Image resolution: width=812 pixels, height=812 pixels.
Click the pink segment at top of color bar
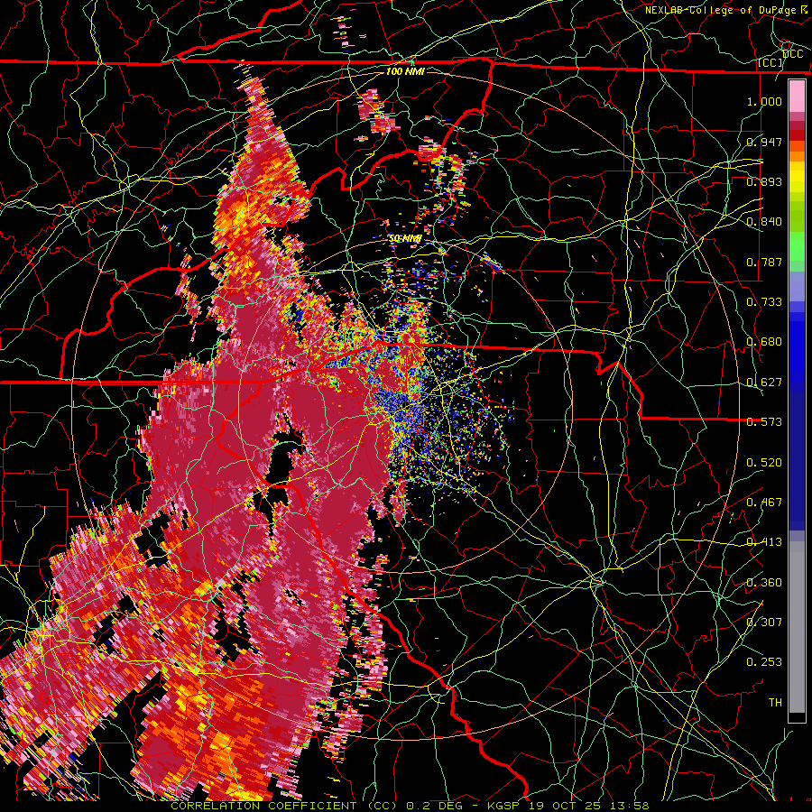pyautogui.click(x=797, y=96)
